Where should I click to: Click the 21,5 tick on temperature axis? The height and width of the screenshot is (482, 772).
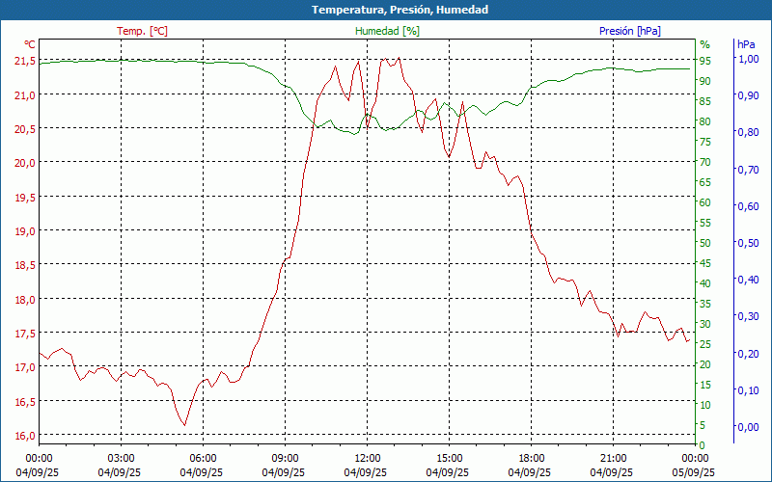[x=26, y=61]
